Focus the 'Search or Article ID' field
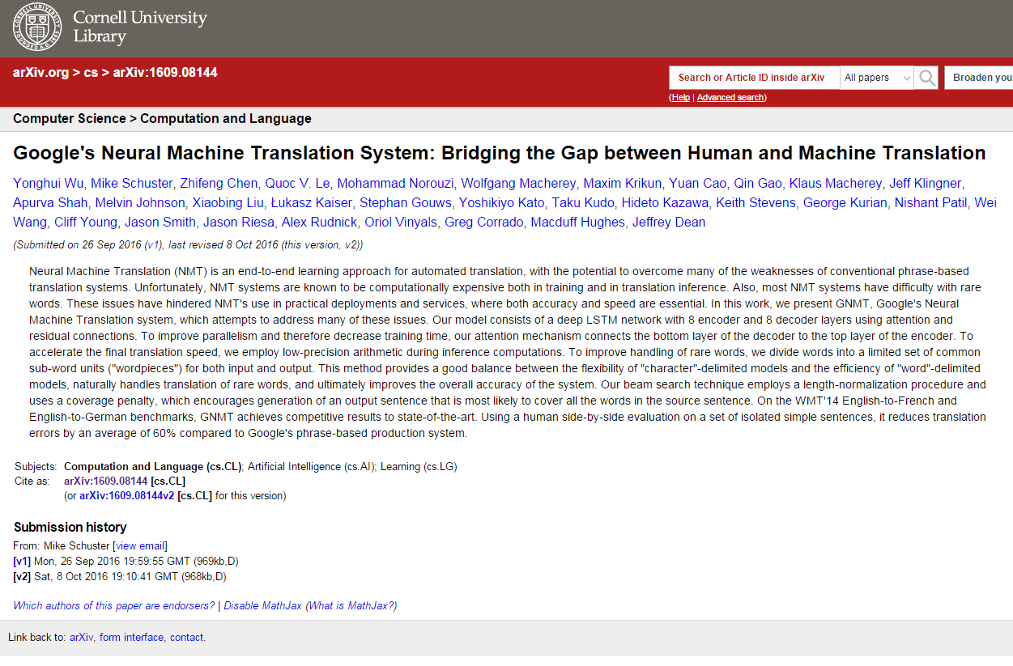 (754, 78)
